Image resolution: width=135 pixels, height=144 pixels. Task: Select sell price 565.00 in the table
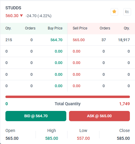(79, 40)
